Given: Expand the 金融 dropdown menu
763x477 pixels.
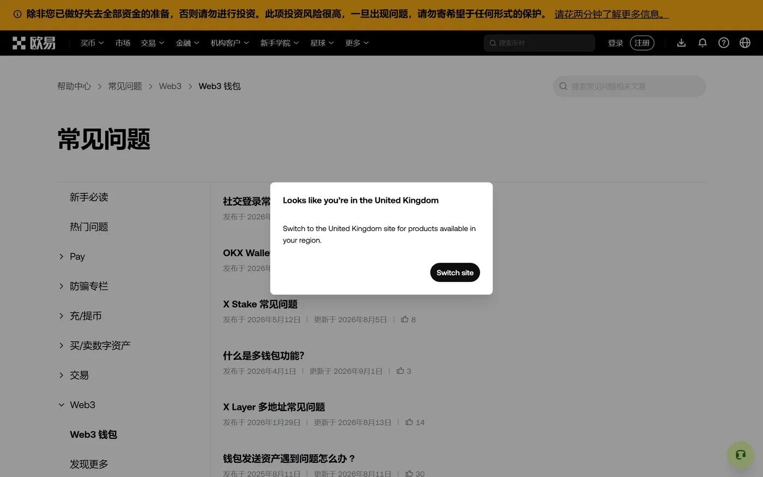Looking at the screenshot, I should point(187,43).
